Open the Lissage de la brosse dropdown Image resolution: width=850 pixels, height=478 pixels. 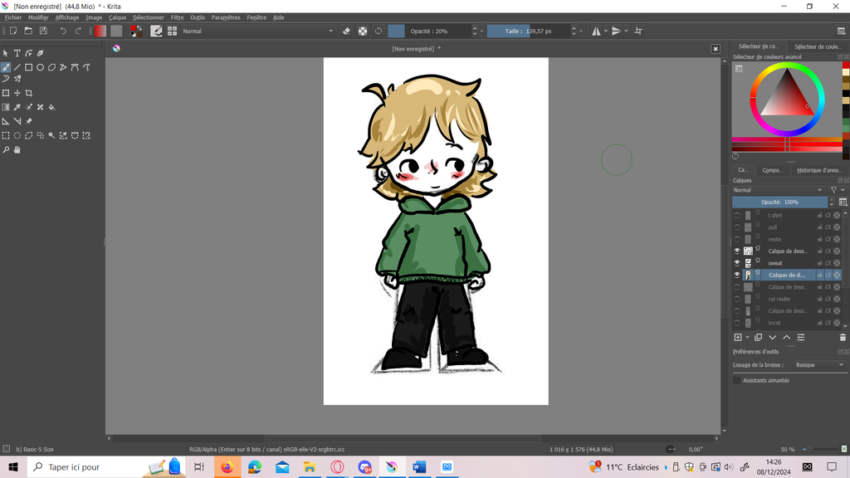click(x=818, y=365)
